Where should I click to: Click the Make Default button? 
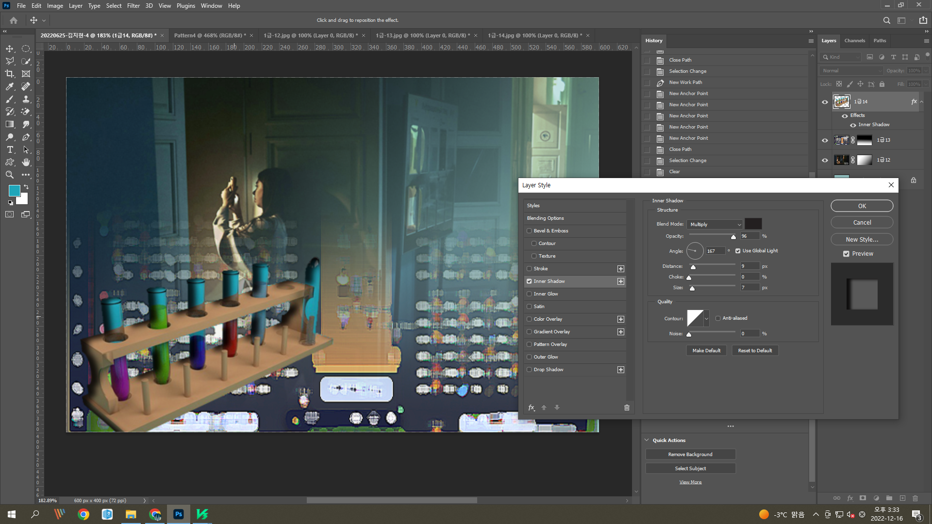706,350
